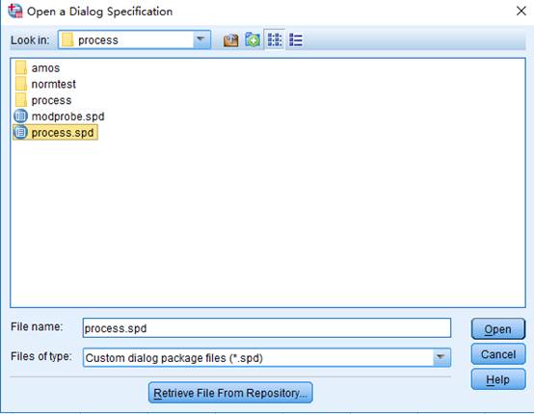Click Retrieve File From Repository button

click(x=230, y=393)
